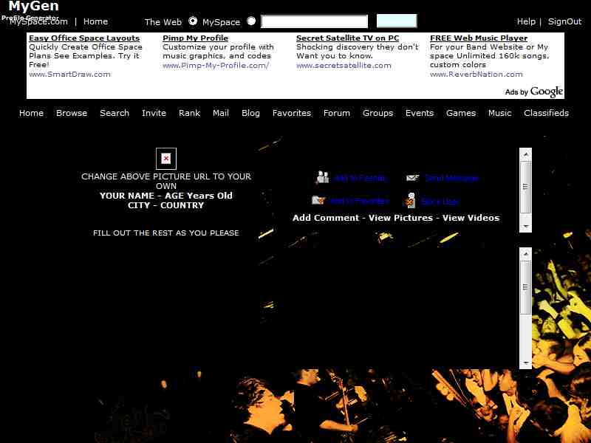Click FILL OUT THE REST AS YOU PLEASE text
This screenshot has width=591, height=443.
click(x=165, y=233)
